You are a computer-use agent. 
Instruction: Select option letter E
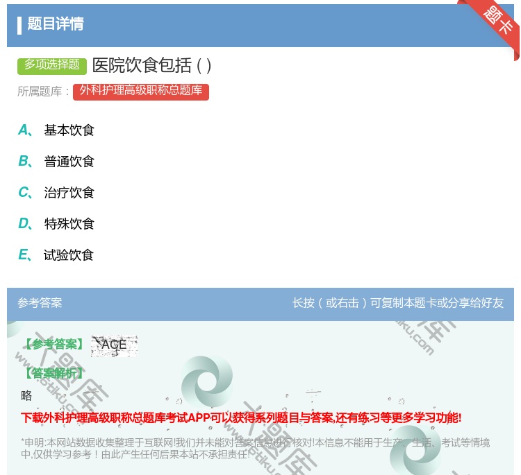24,255
